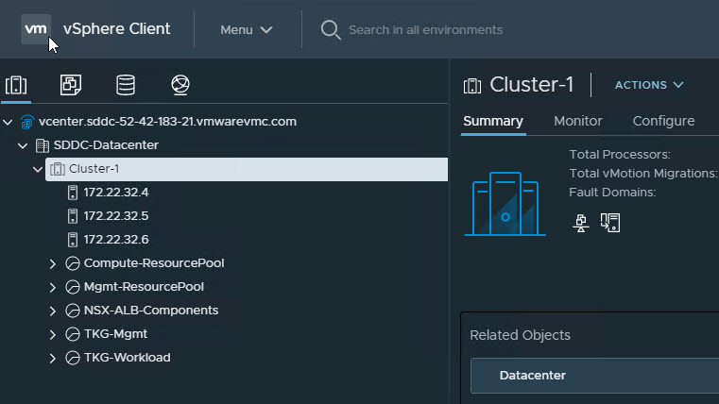Select Mgmt-ResourcePool in tree
719x404 pixels.
[x=144, y=287]
